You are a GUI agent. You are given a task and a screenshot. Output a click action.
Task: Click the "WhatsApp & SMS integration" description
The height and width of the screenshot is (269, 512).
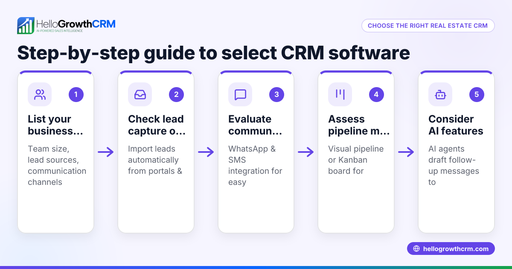[x=255, y=166]
